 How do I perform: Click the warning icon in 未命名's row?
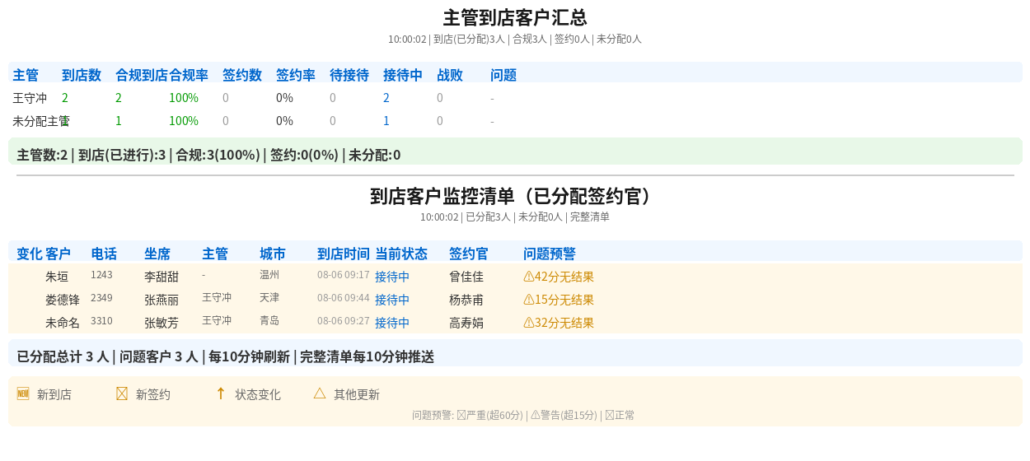529,323
